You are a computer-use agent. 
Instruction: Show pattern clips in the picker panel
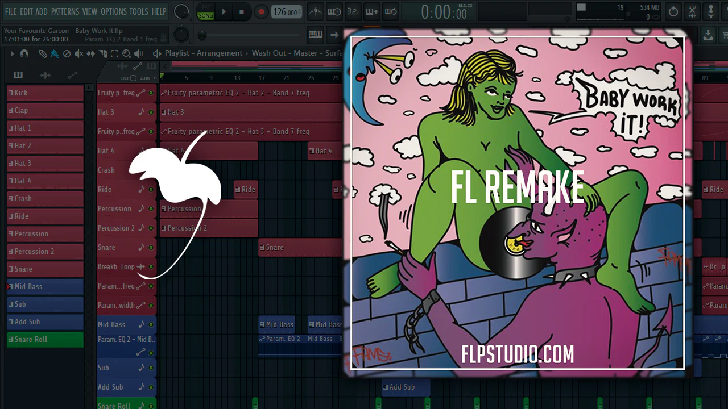(18, 75)
